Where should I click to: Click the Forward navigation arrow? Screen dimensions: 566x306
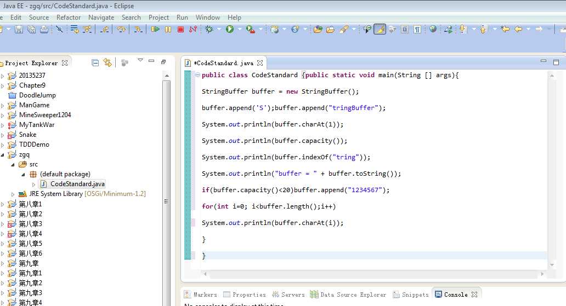click(x=539, y=29)
